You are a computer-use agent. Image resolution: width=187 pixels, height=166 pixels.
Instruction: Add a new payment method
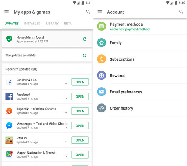[130, 29]
